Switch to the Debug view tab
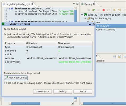The width and height of the screenshot is (126, 106). click(88, 4)
